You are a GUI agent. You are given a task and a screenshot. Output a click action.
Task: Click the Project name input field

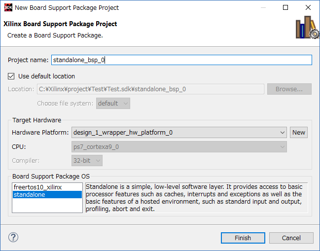[181, 60]
